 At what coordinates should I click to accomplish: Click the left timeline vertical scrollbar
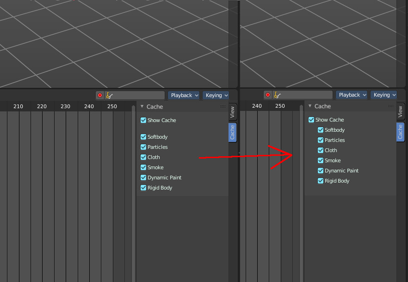134,194
